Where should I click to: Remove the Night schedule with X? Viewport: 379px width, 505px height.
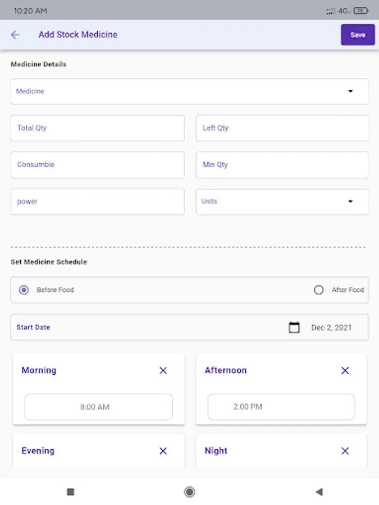pos(345,451)
